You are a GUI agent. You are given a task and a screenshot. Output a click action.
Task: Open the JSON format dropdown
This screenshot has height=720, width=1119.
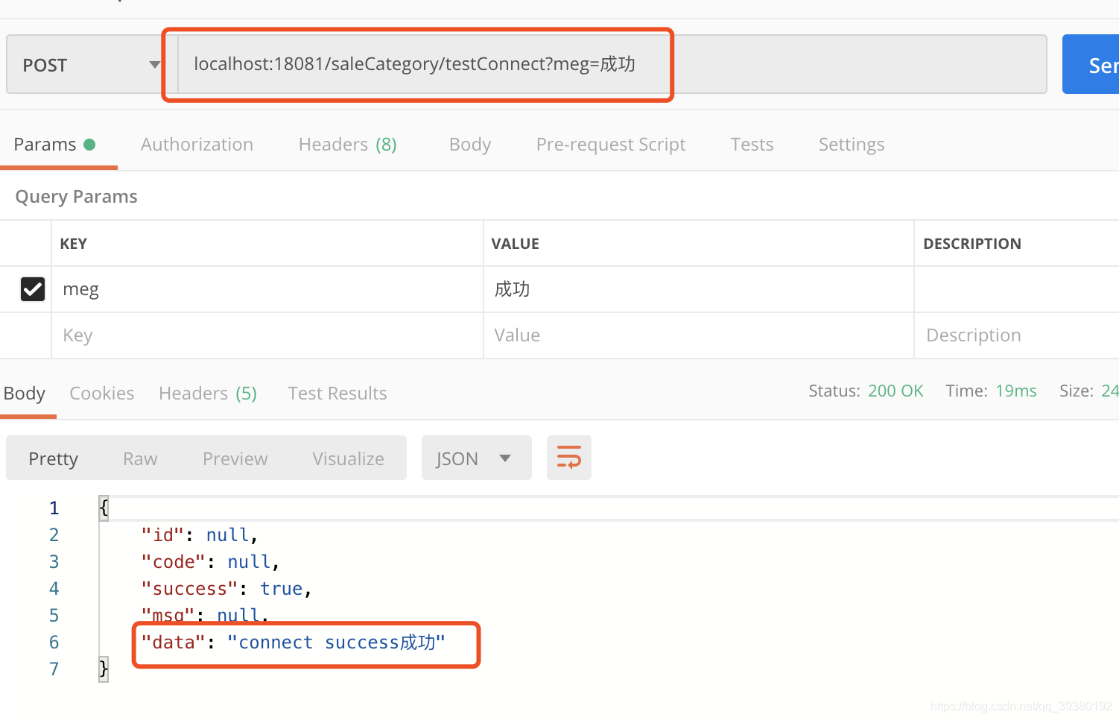tap(477, 458)
